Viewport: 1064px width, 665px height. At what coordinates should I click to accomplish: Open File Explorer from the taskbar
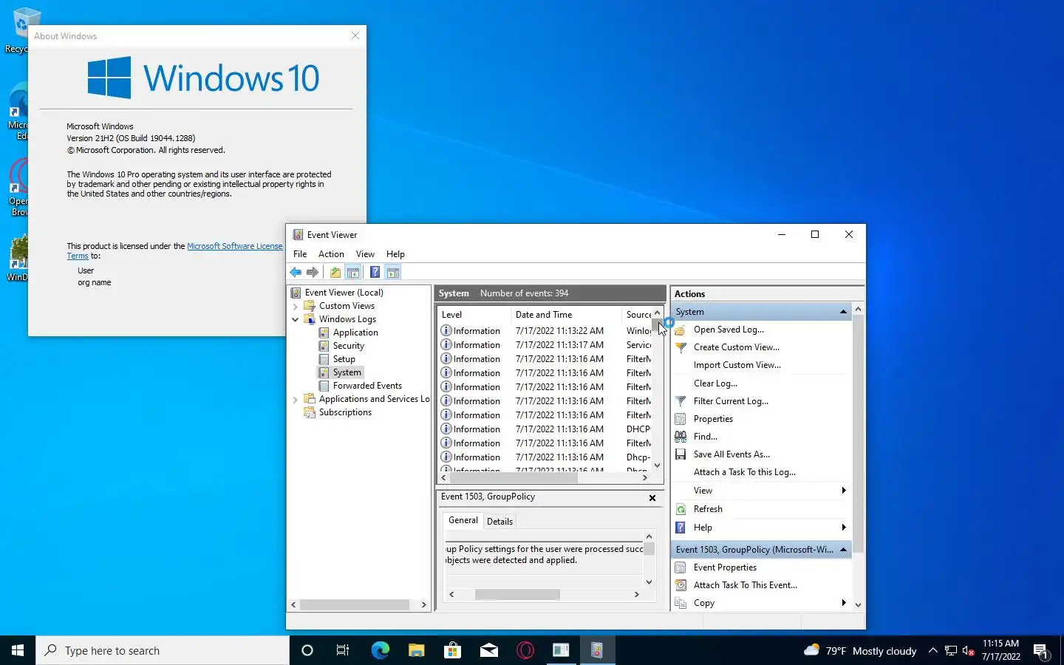point(416,650)
